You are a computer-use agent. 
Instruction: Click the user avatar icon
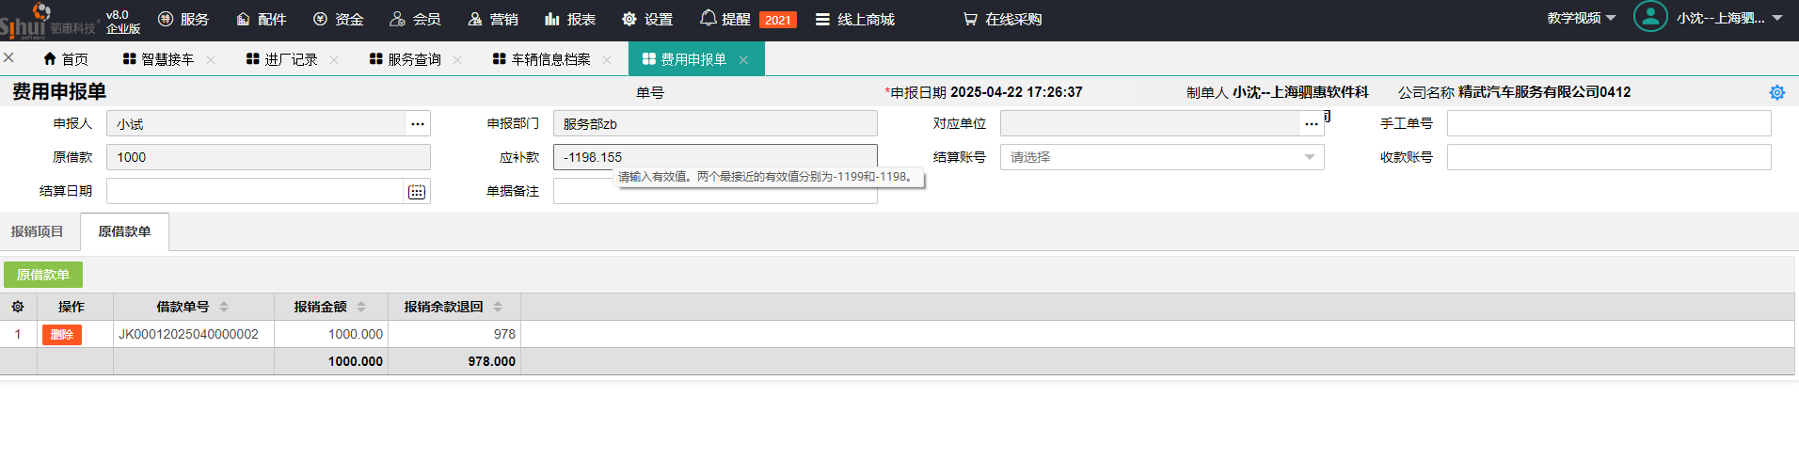[1649, 17]
